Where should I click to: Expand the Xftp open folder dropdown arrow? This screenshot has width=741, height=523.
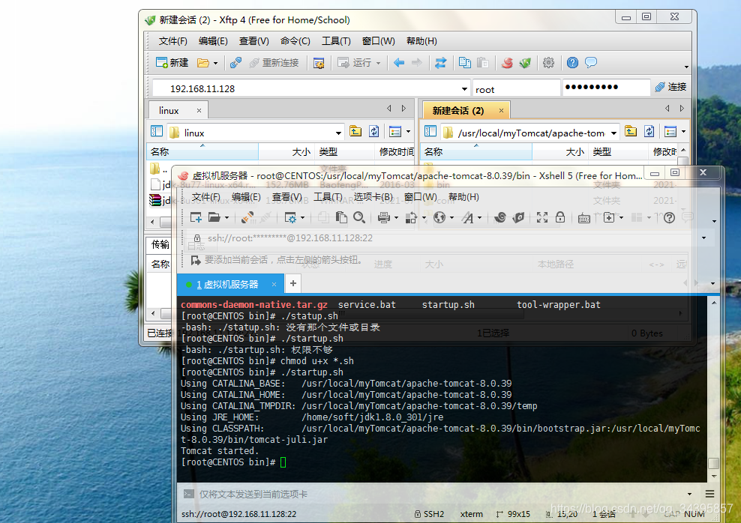215,63
